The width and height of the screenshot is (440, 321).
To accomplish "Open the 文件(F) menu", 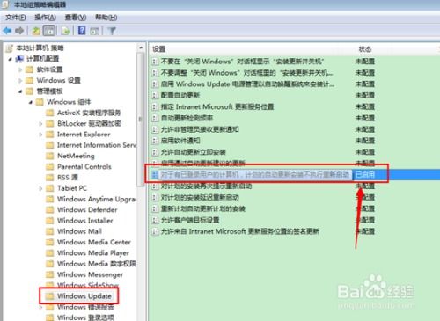I will click(16, 18).
